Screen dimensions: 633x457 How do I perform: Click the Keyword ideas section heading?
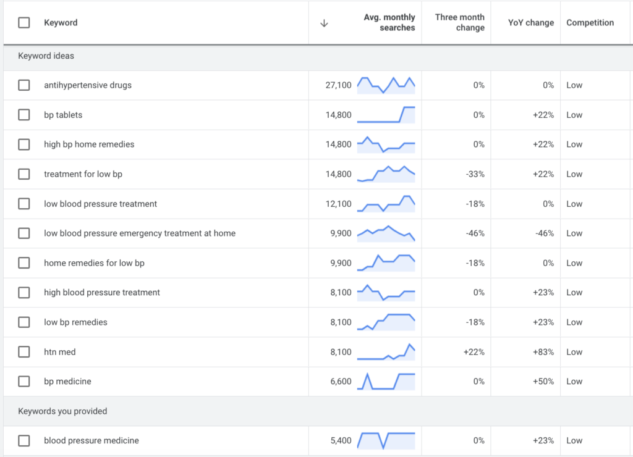[x=46, y=56]
